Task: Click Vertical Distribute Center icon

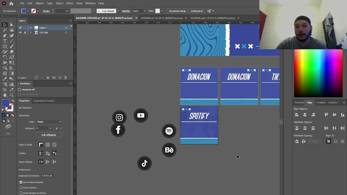Action: (305, 128)
